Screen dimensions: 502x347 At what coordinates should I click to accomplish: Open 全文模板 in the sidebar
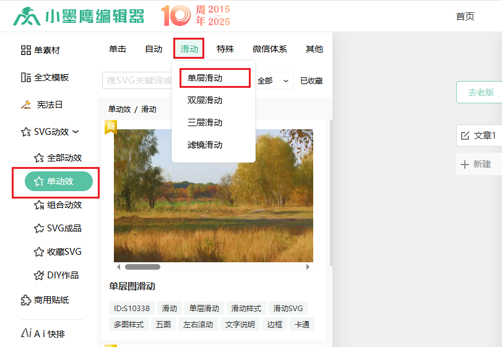[45, 77]
